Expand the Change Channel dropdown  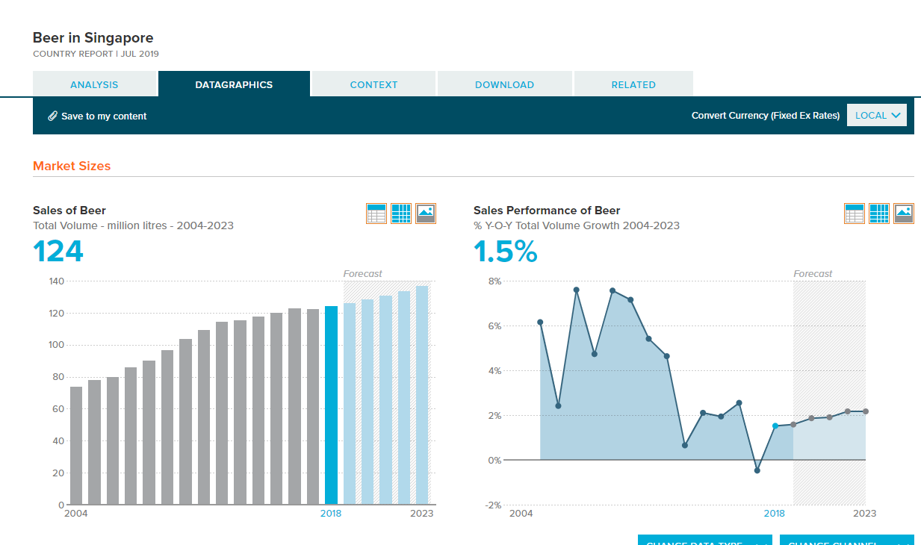pos(847,540)
